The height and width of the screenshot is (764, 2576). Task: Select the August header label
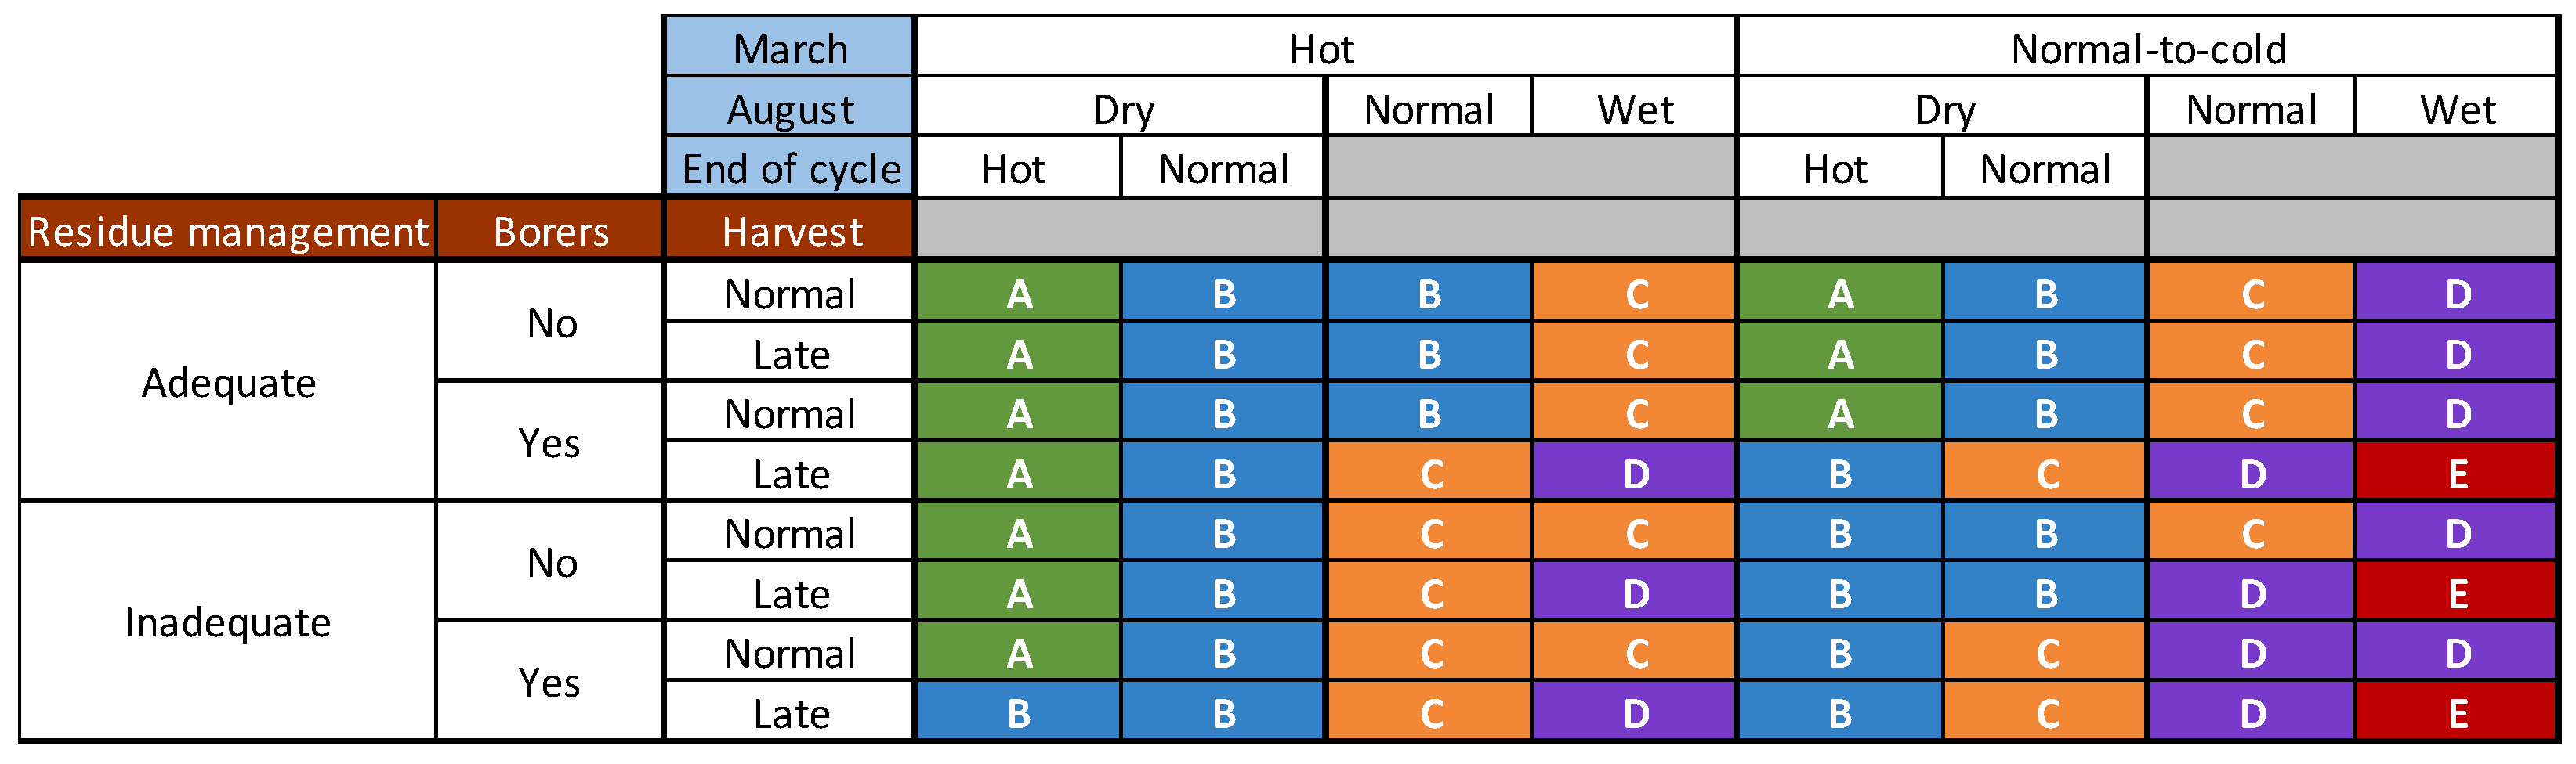click(x=789, y=108)
